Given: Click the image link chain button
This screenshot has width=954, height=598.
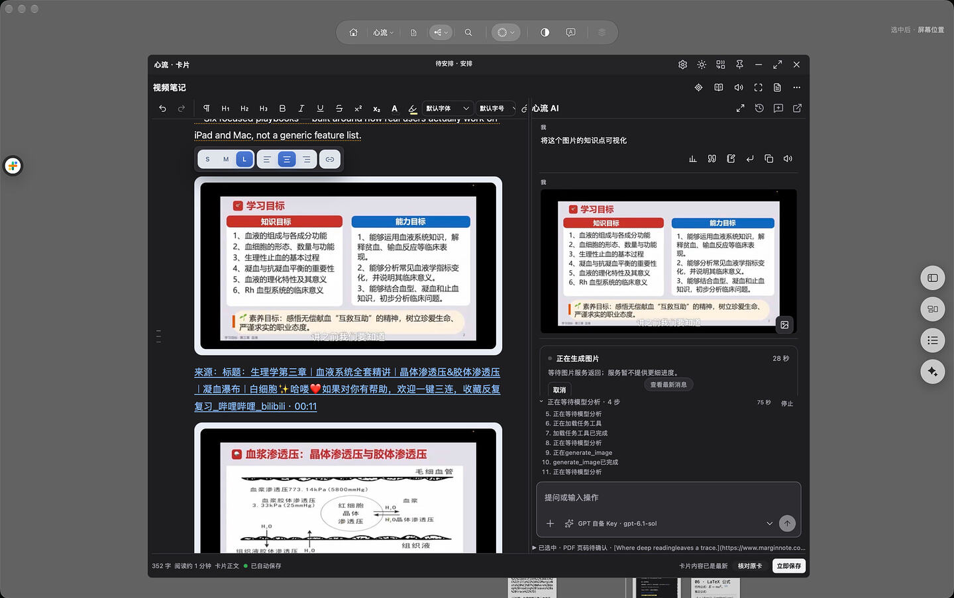Looking at the screenshot, I should point(330,159).
